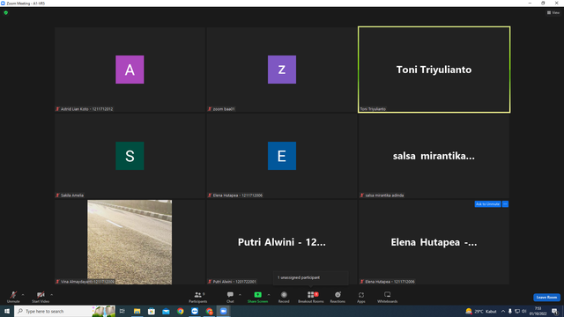
Task: Open Reactions menu
Action: coord(338,297)
